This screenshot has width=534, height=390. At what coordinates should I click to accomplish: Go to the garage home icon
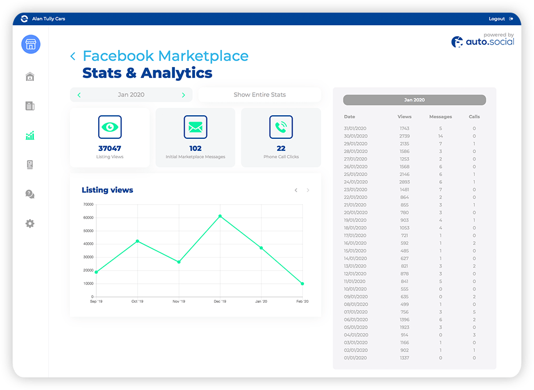[30, 77]
